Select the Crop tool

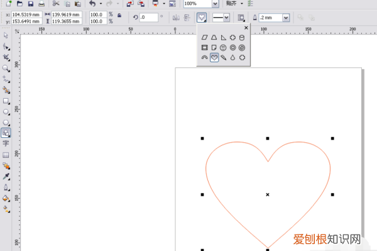[6, 57]
